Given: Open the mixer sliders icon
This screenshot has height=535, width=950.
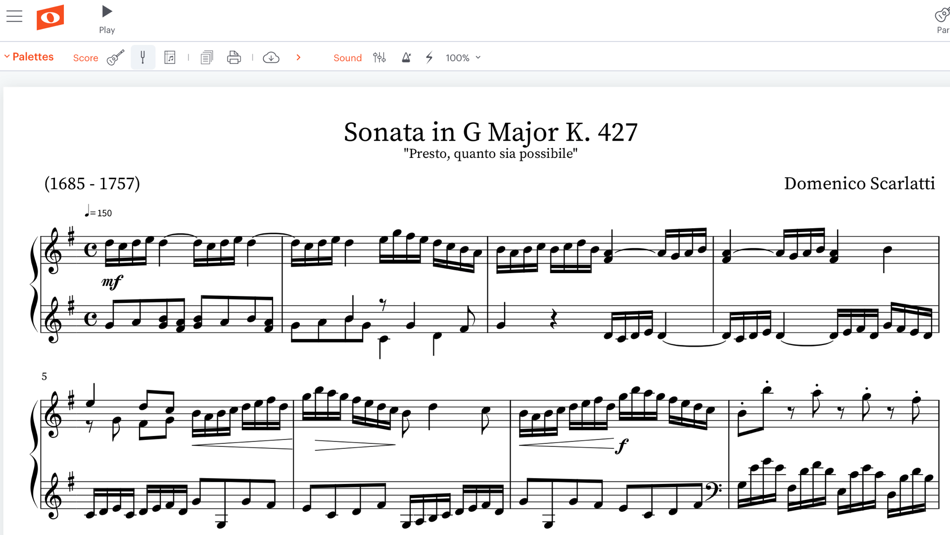Looking at the screenshot, I should [380, 57].
